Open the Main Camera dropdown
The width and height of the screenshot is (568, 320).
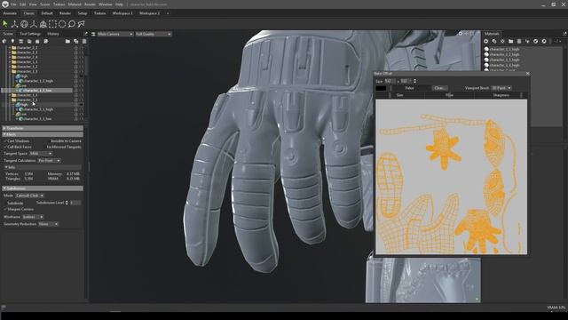click(115, 34)
